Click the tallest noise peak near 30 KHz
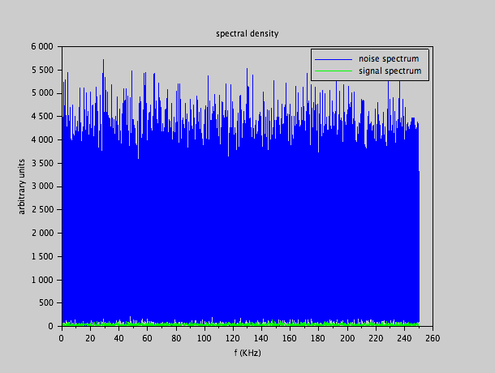Image resolution: width=495 pixels, height=373 pixels. coord(103,62)
